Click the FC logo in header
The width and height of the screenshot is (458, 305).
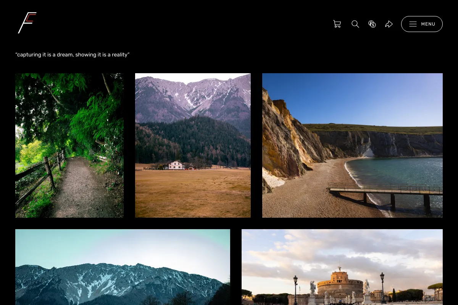[x=27, y=23]
